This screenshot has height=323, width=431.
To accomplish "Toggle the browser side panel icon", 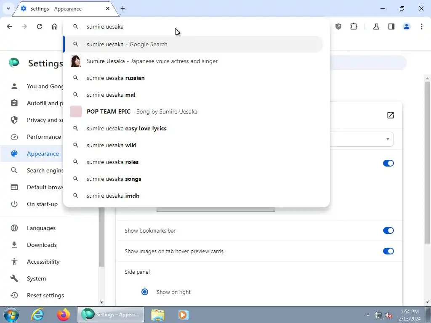I will (x=391, y=26).
